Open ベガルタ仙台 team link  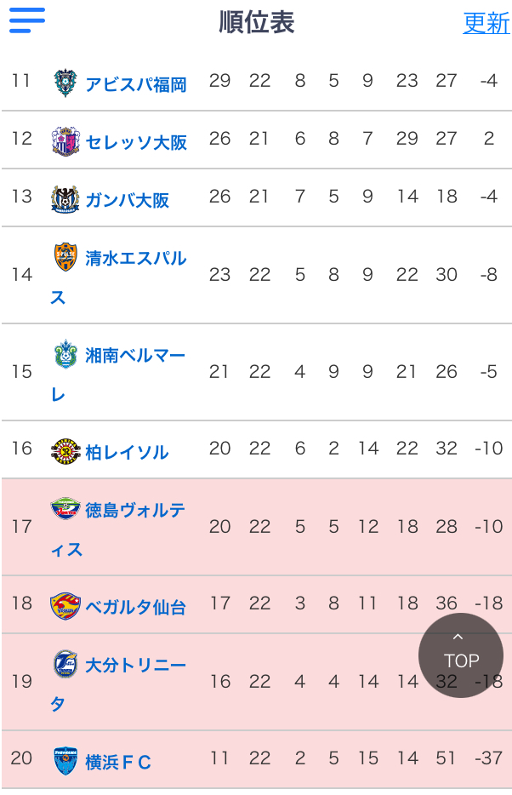pyautogui.click(x=136, y=607)
